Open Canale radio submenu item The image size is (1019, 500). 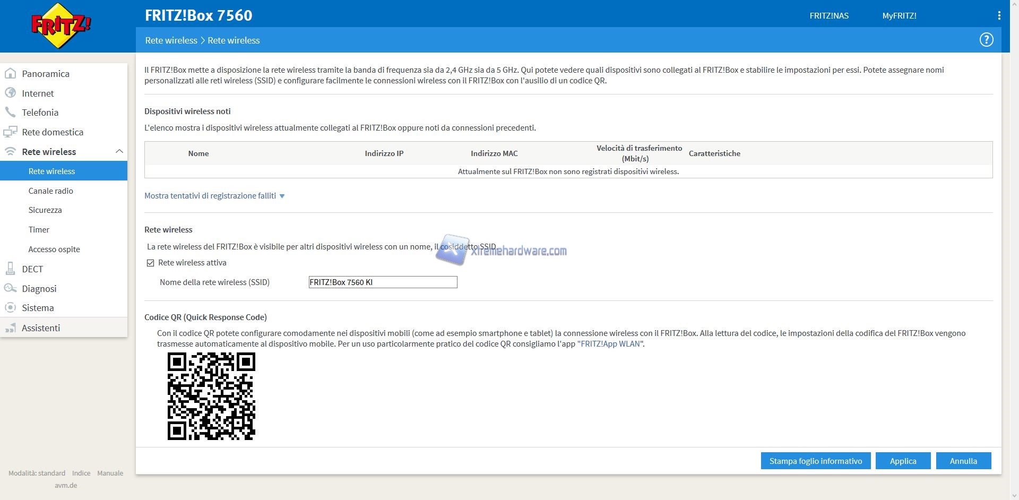[x=51, y=191]
